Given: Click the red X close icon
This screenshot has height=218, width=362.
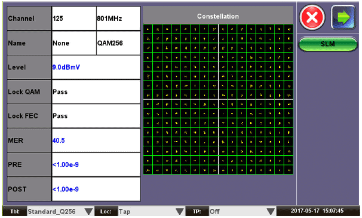Looking at the screenshot, I should click(x=312, y=17).
